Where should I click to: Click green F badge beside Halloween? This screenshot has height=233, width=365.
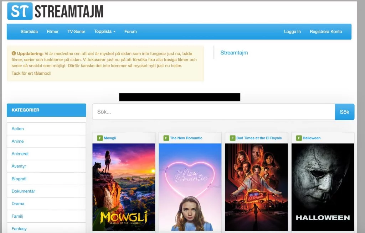pyautogui.click(x=299, y=138)
